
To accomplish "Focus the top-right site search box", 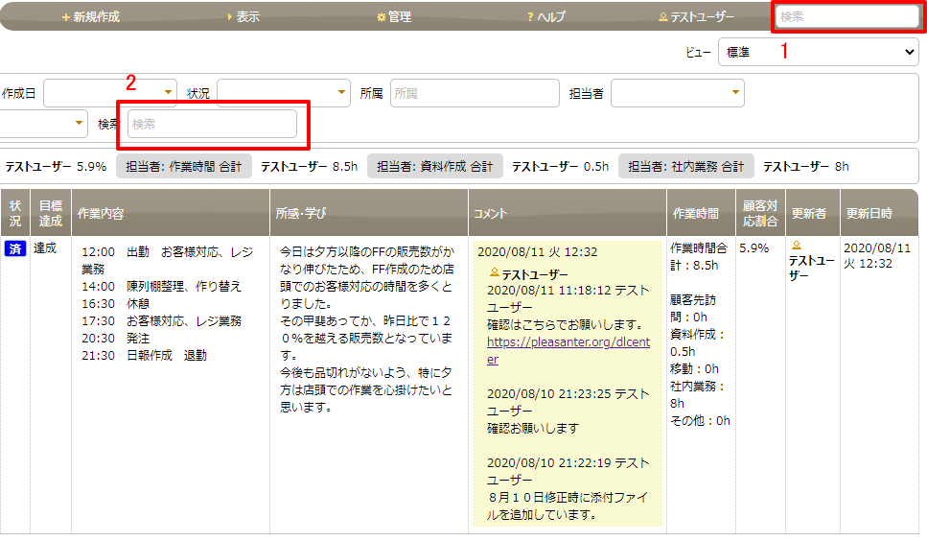I will coord(847,17).
